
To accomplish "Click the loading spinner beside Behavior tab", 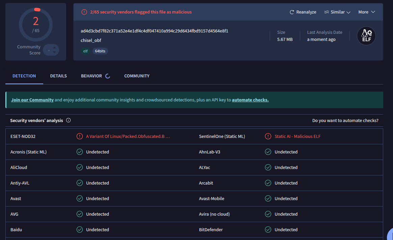I will (107, 76).
